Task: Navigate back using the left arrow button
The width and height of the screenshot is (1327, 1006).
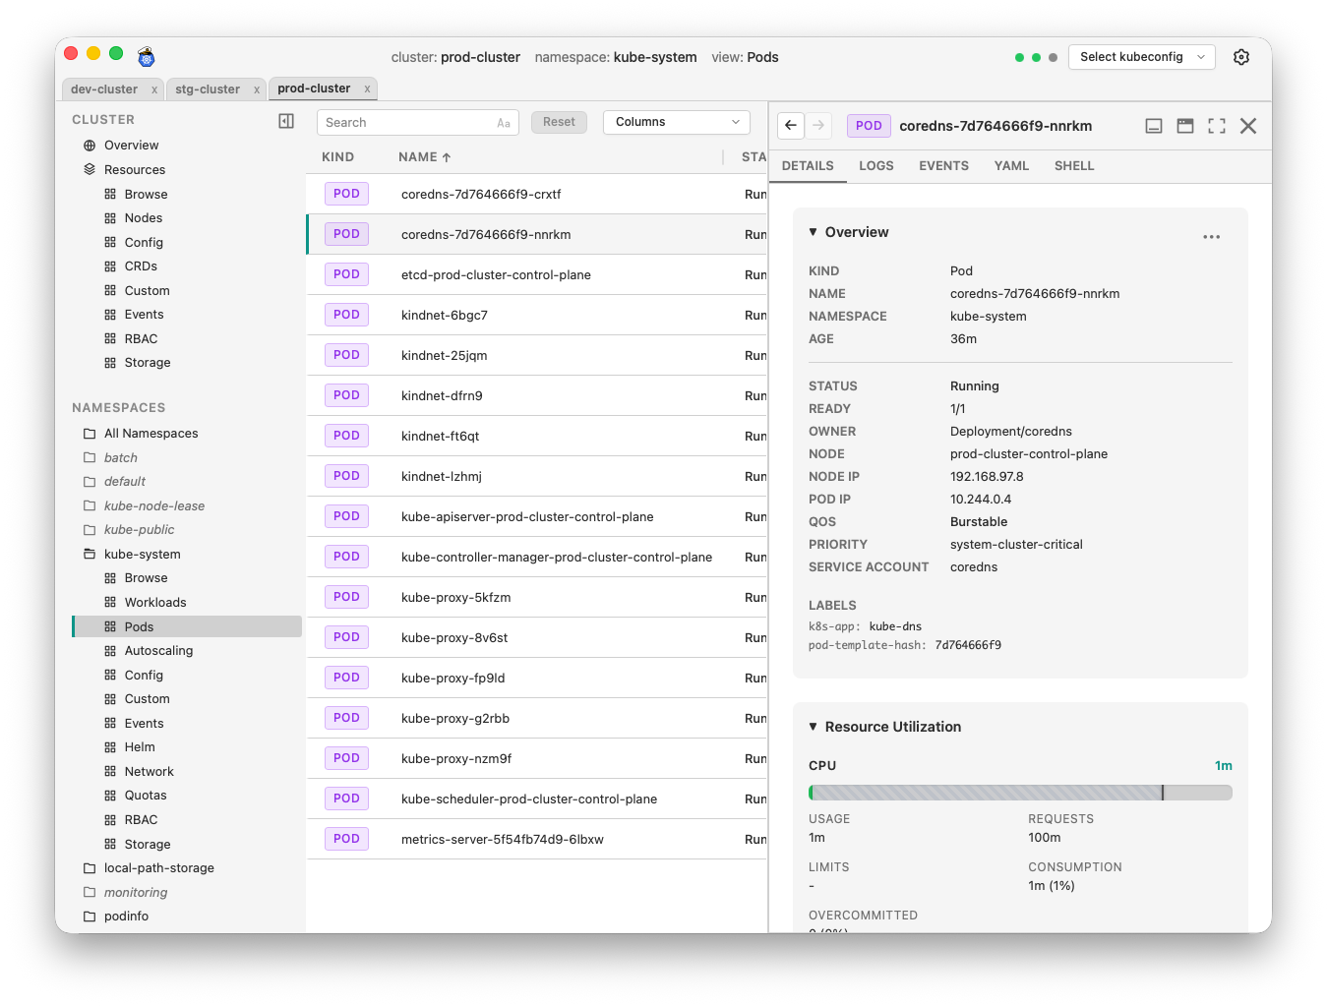Action: (790, 126)
